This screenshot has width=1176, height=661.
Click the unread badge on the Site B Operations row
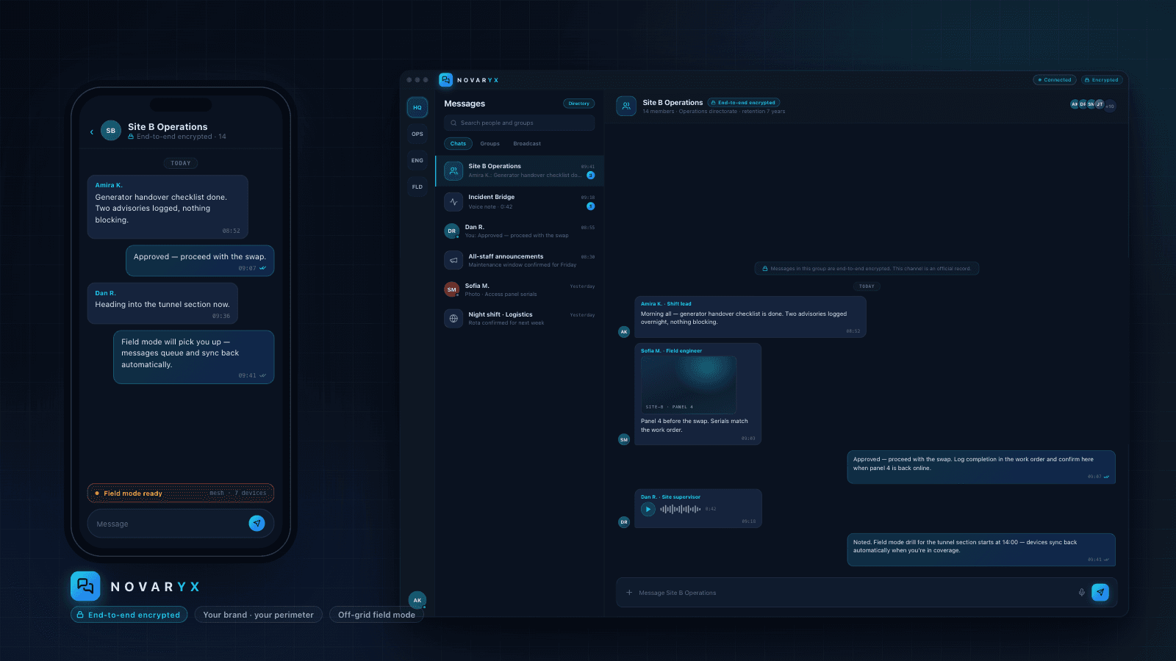[x=590, y=176]
